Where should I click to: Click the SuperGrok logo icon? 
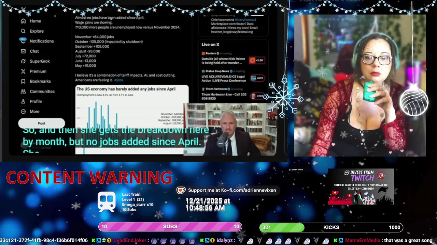pos(23,61)
